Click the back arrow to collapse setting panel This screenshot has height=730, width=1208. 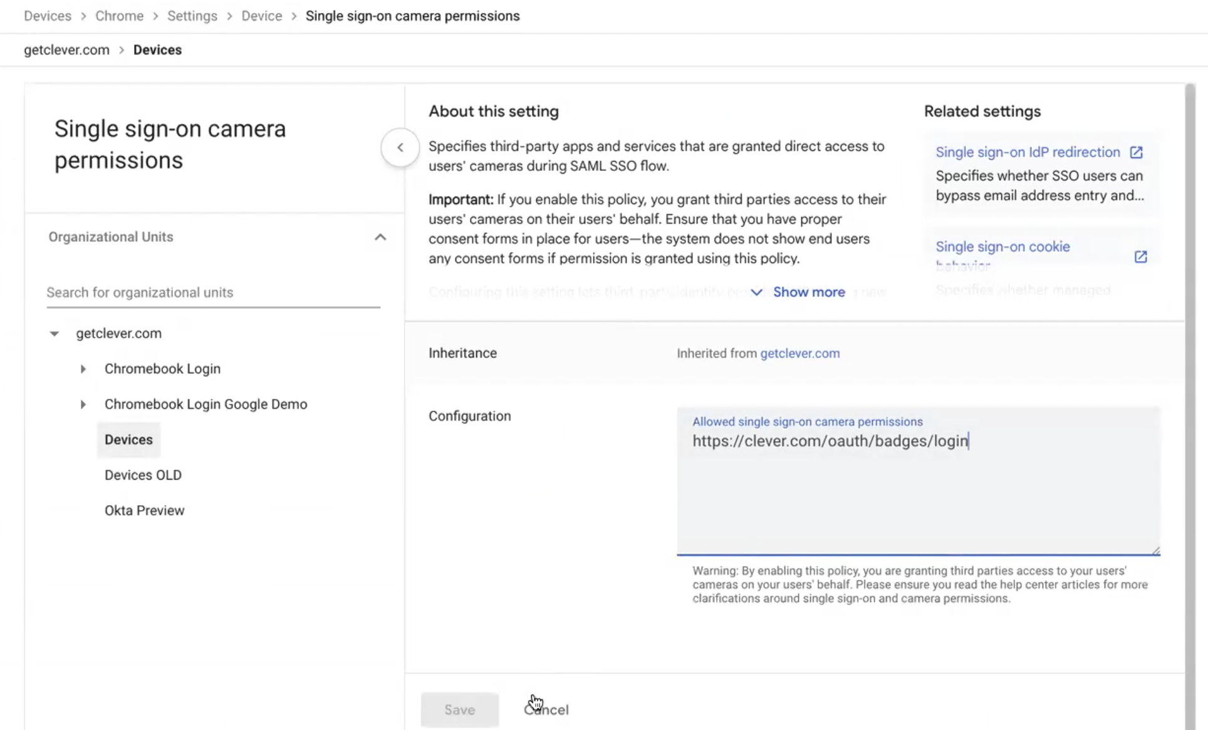[x=399, y=147]
